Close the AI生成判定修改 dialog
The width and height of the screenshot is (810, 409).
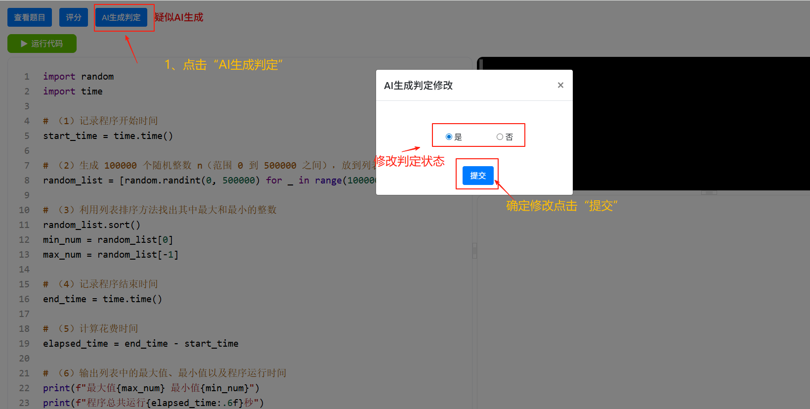[560, 85]
